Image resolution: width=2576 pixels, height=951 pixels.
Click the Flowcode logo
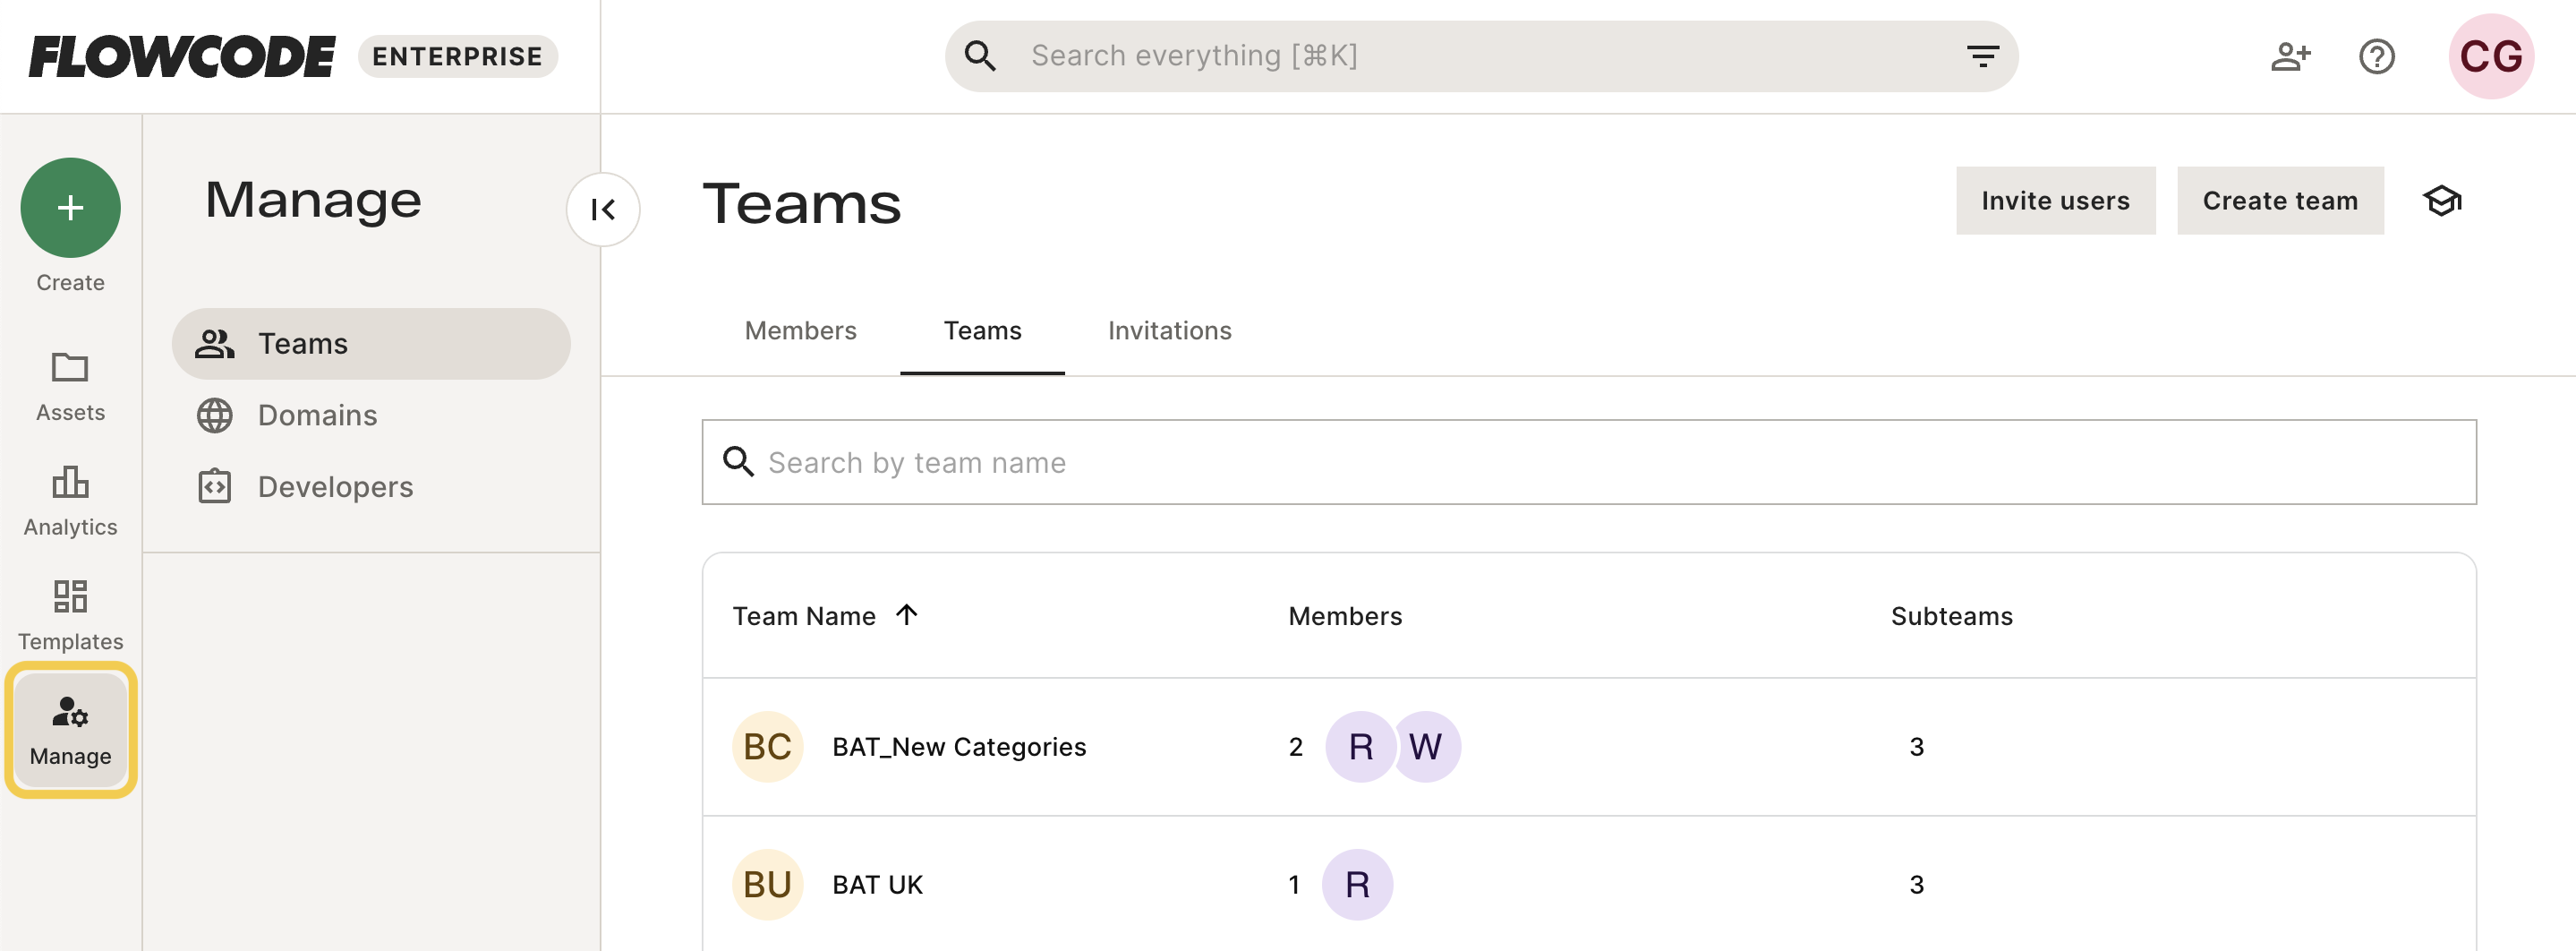182,56
